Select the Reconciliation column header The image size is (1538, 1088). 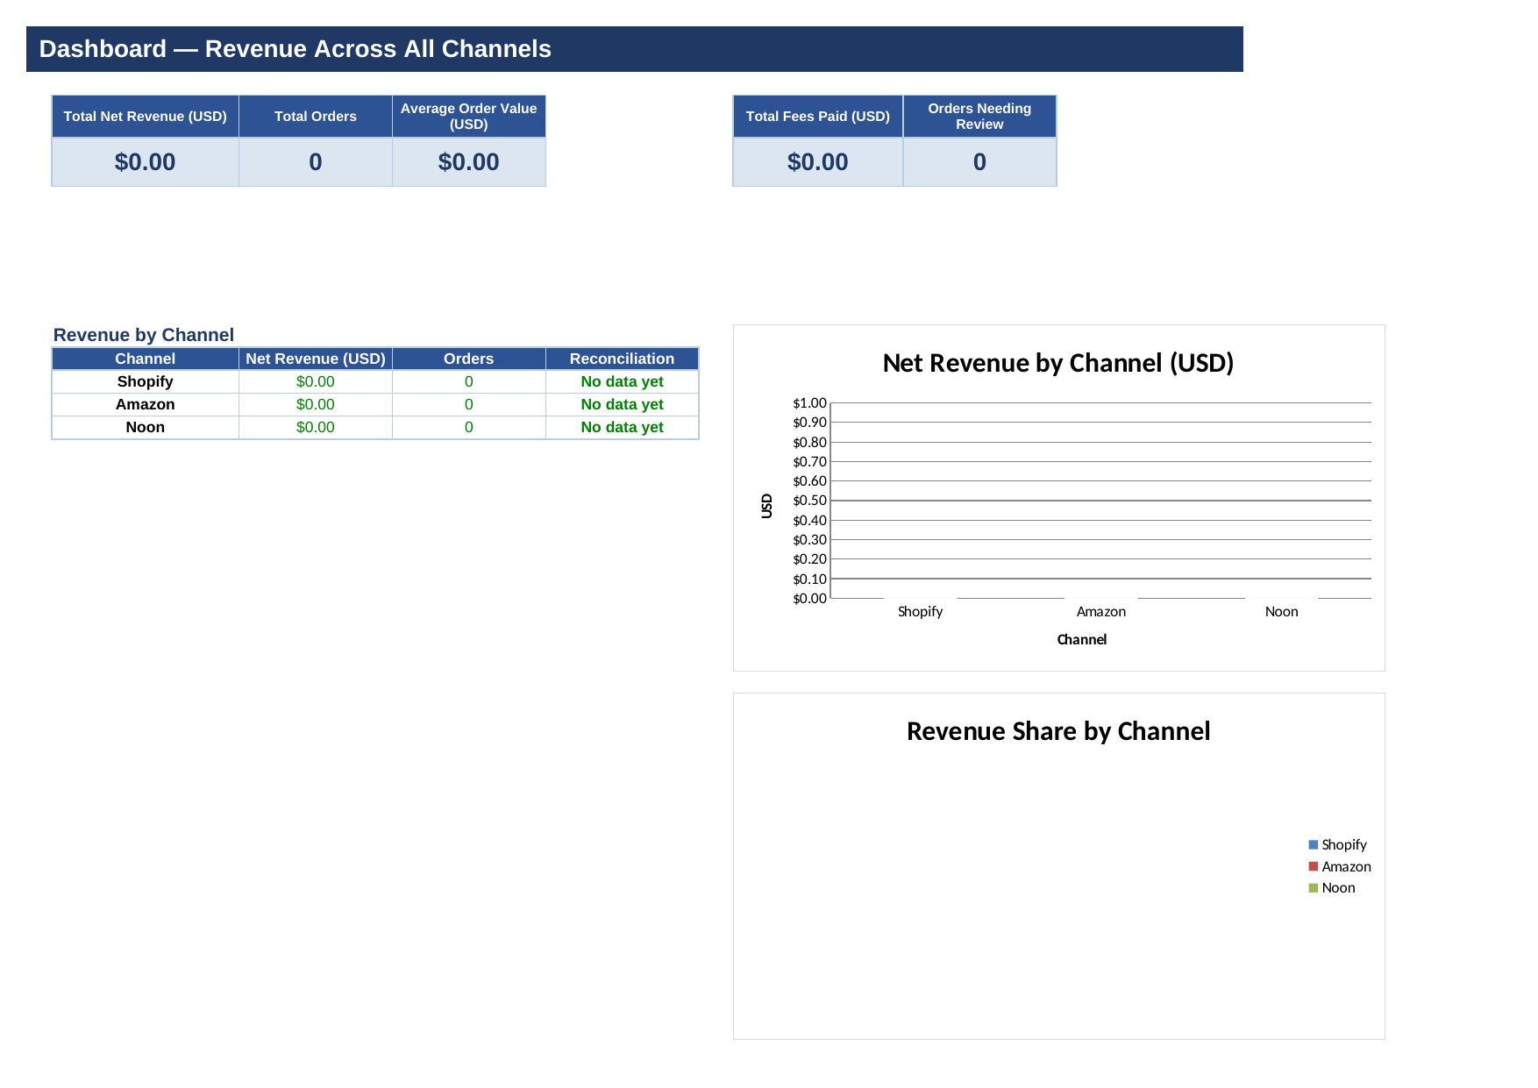pyautogui.click(x=623, y=359)
